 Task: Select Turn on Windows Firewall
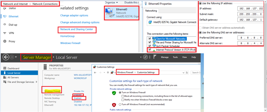click(x=120, y=93)
